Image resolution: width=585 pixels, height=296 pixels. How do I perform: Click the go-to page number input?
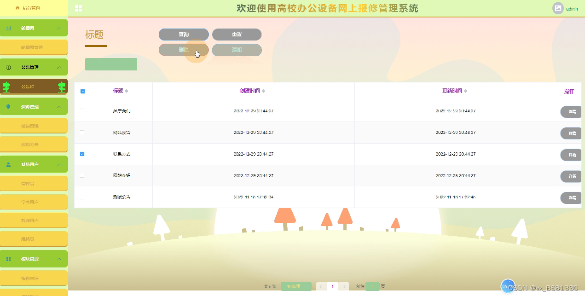373,286
